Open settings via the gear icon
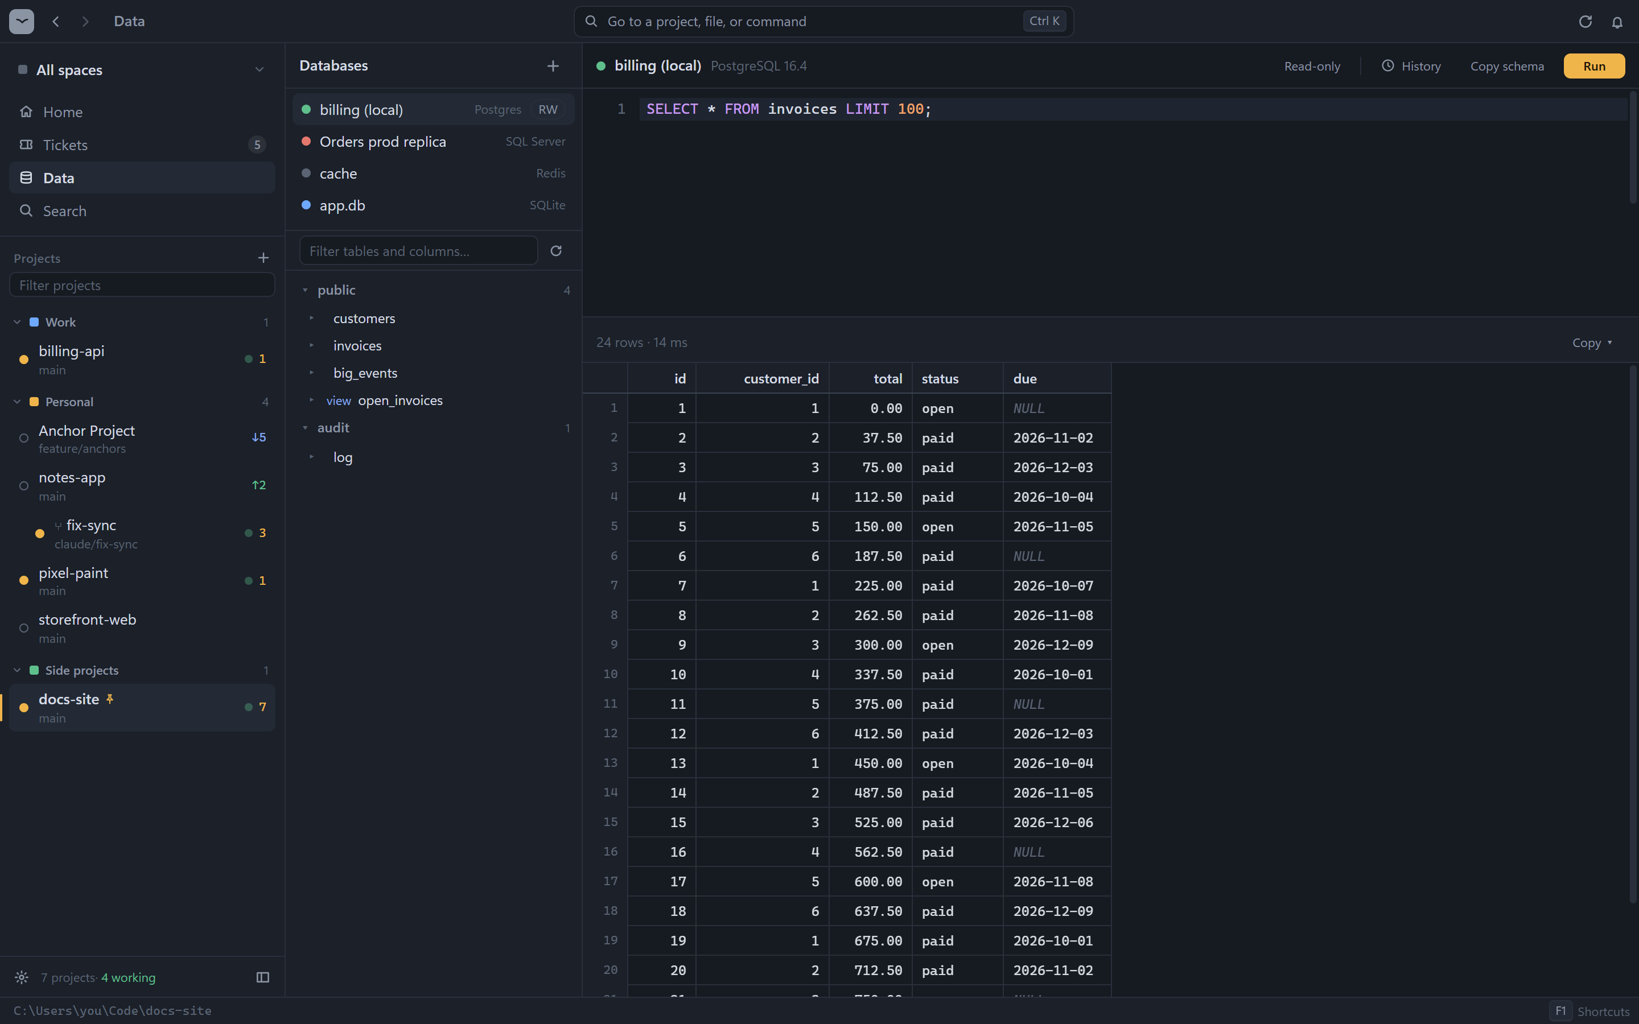The image size is (1639, 1024). (22, 977)
